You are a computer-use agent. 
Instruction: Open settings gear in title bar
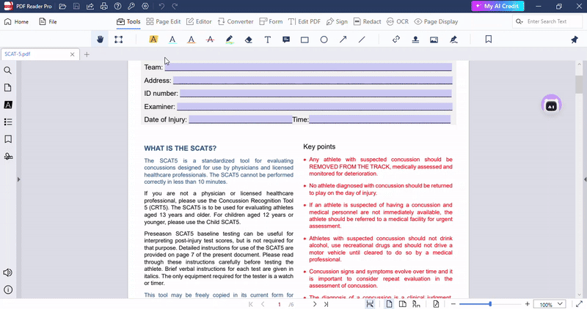tap(145, 7)
